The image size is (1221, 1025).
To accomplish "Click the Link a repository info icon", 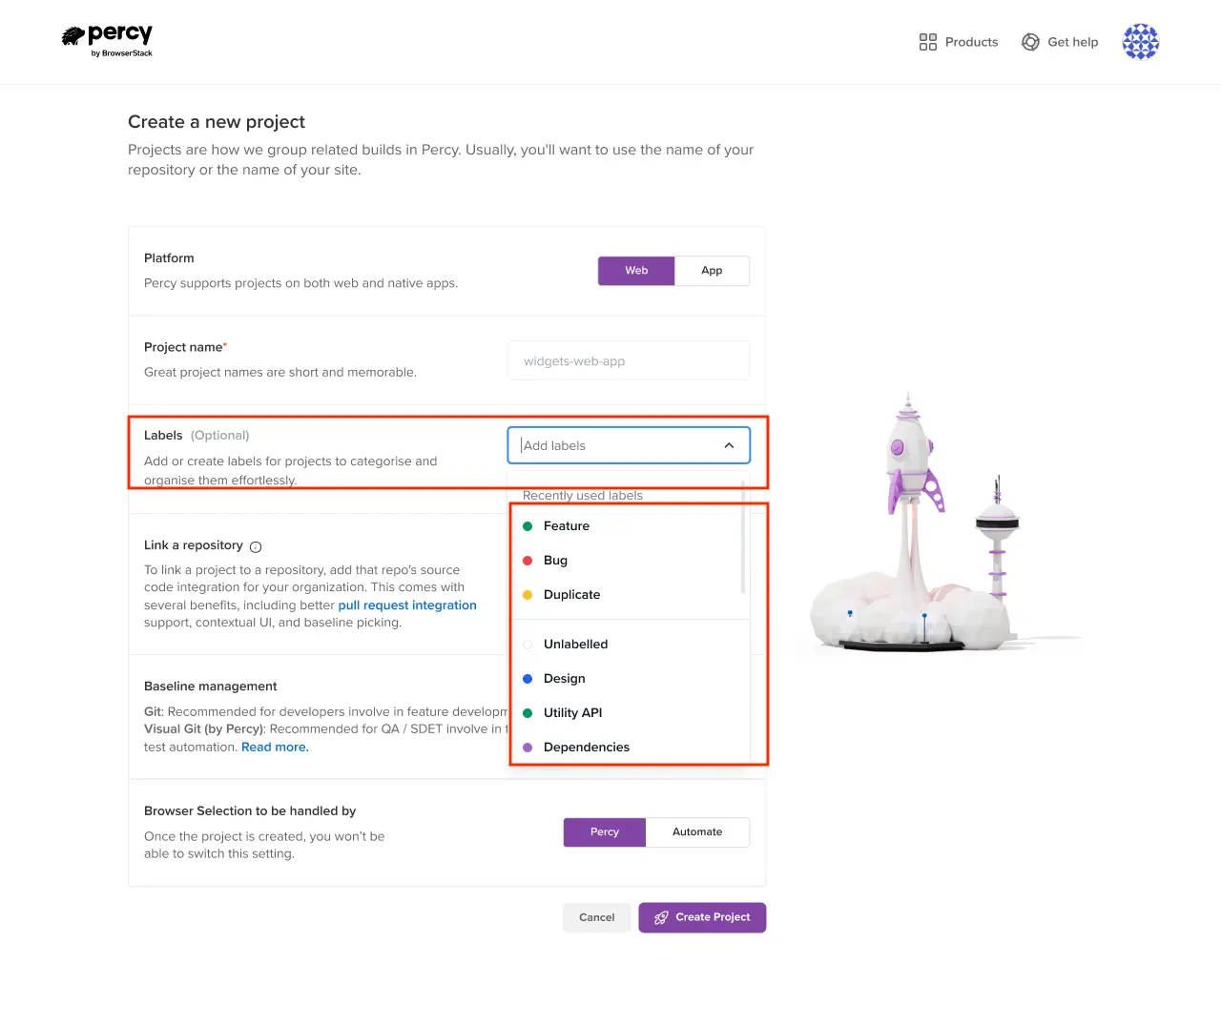I will (256, 546).
